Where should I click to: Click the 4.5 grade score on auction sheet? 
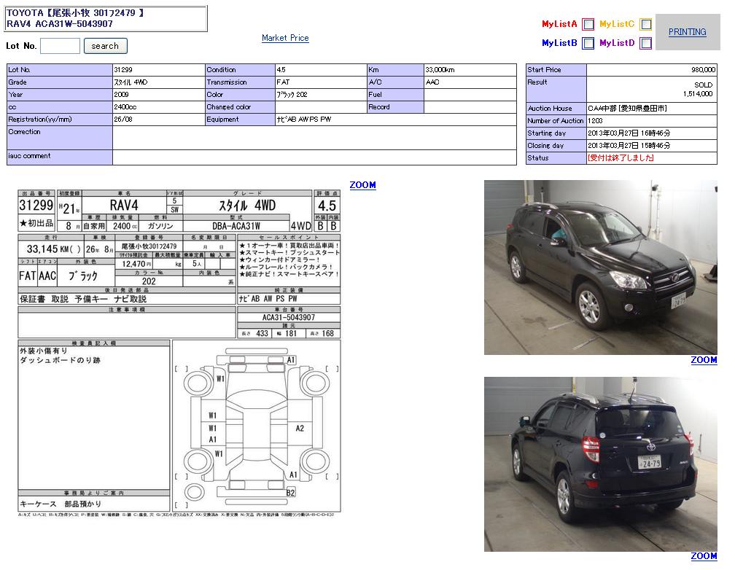(x=327, y=206)
